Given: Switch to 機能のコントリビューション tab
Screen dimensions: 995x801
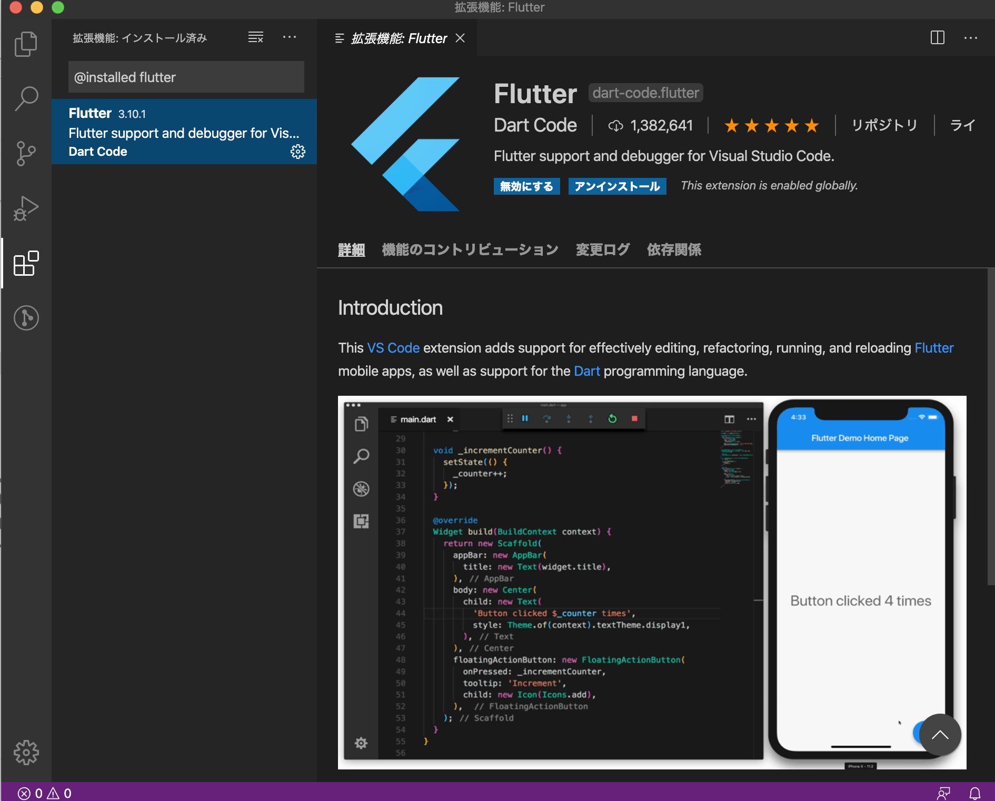Looking at the screenshot, I should [470, 249].
